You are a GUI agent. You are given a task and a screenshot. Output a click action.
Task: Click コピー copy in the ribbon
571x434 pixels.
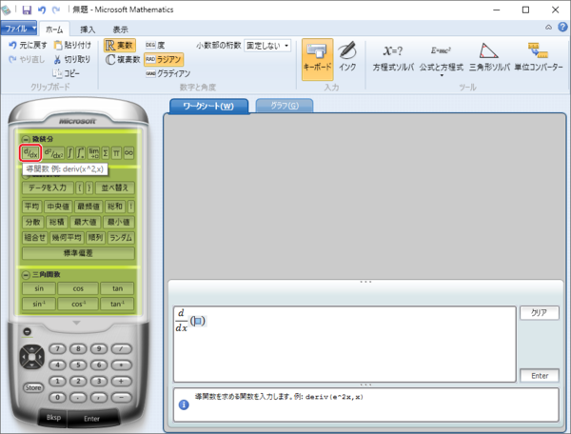pyautogui.click(x=66, y=73)
